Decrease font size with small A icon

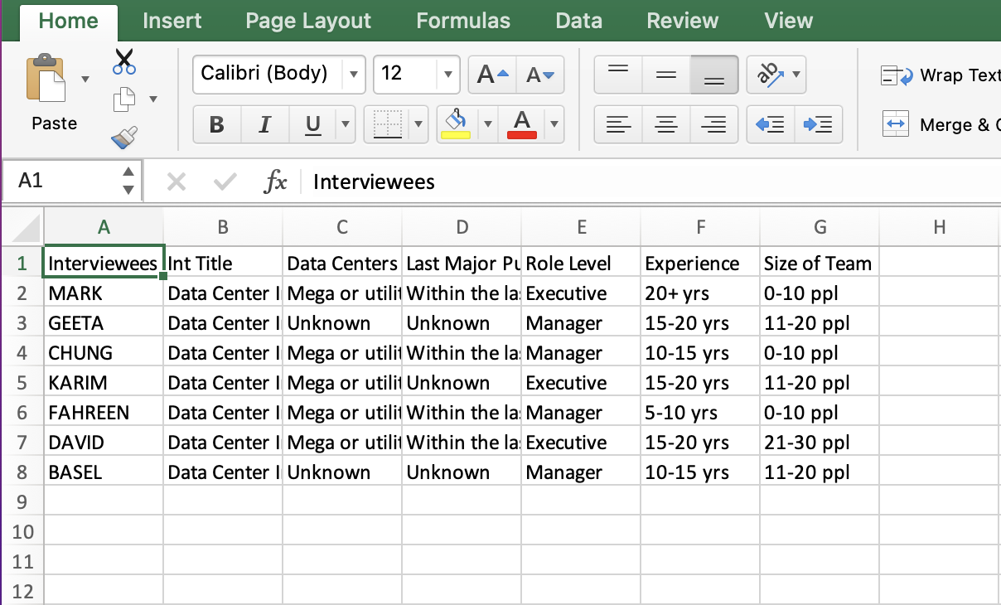pos(540,75)
